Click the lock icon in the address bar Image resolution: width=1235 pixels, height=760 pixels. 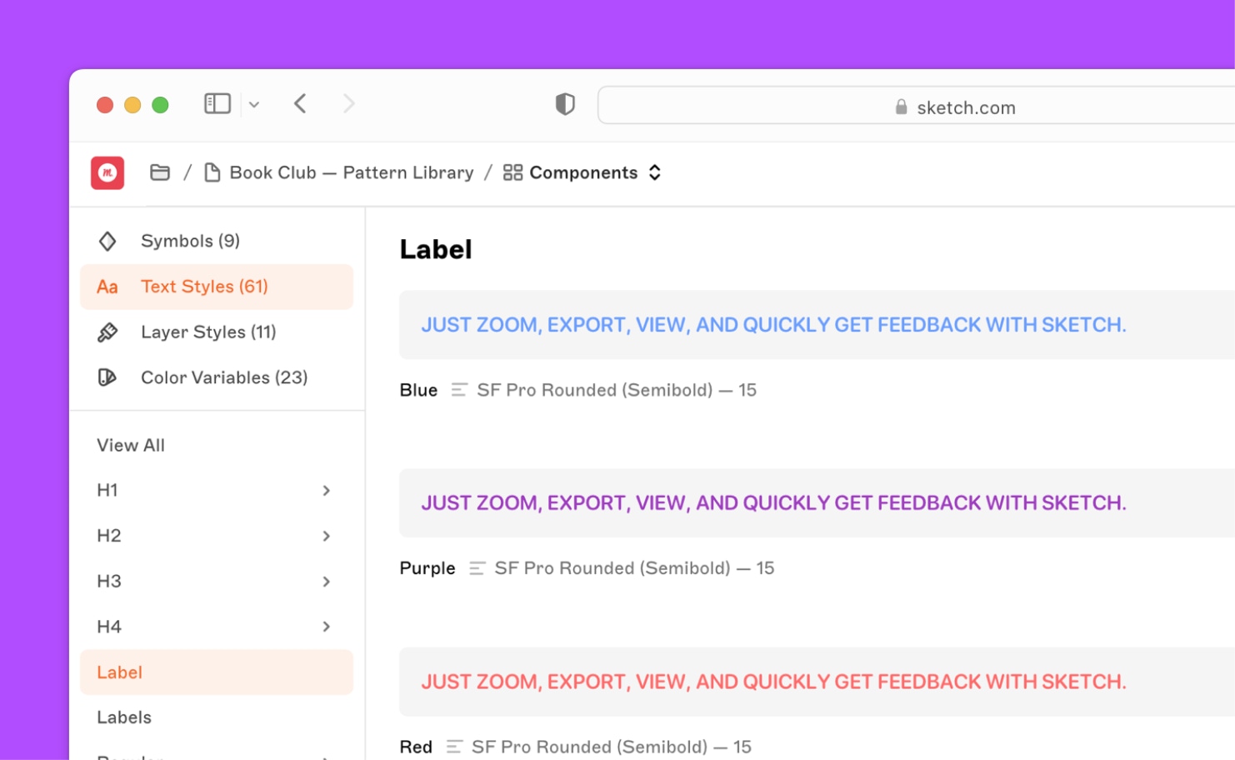point(901,107)
